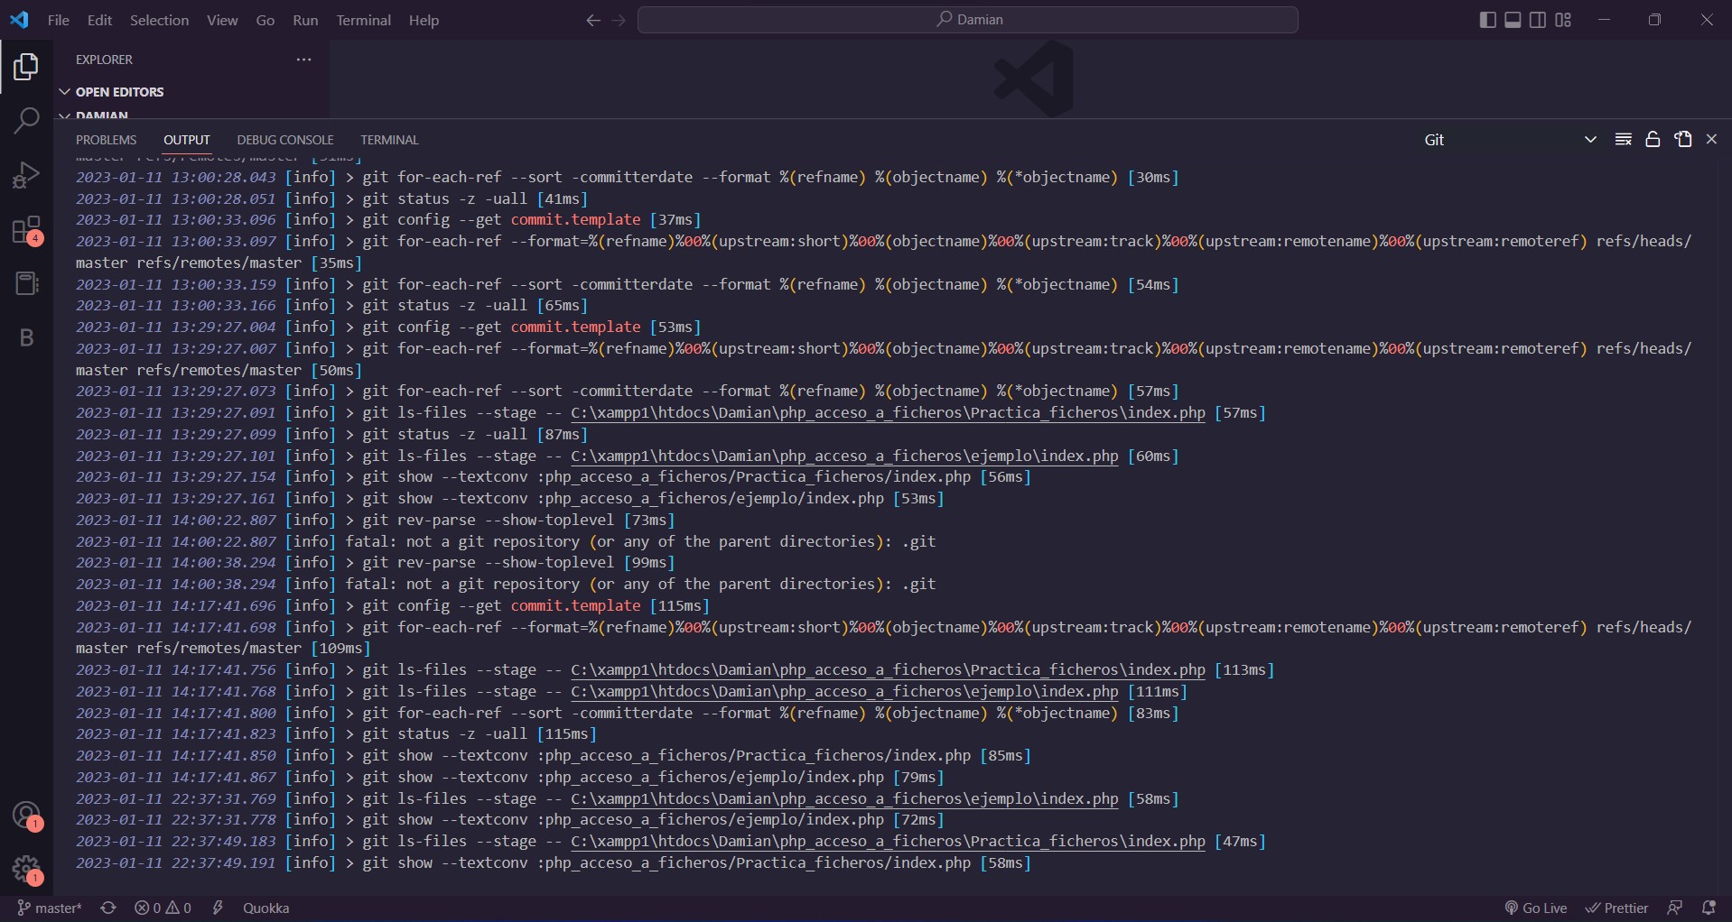1732x922 pixels.
Task: Go back with the left arrow
Action: (x=593, y=20)
